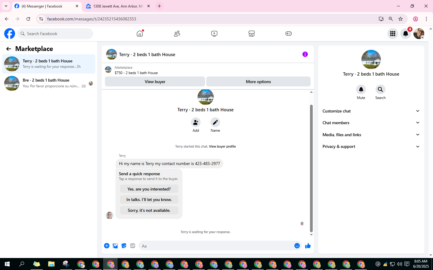Open the zoom magnifier icon in address bar
The width and height of the screenshot is (433, 270).
(x=391, y=19)
